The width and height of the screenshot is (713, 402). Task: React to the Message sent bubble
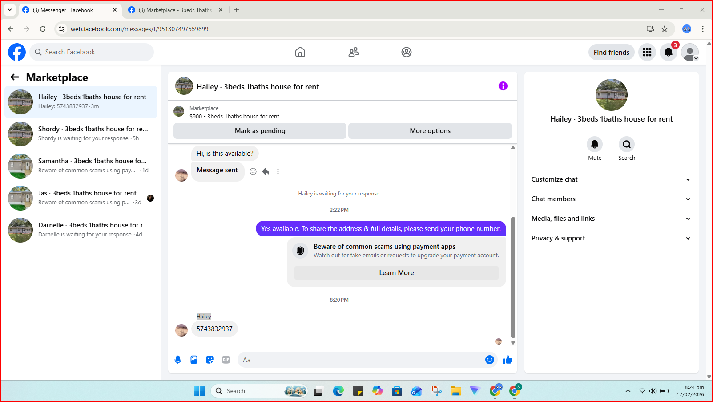[x=253, y=171]
